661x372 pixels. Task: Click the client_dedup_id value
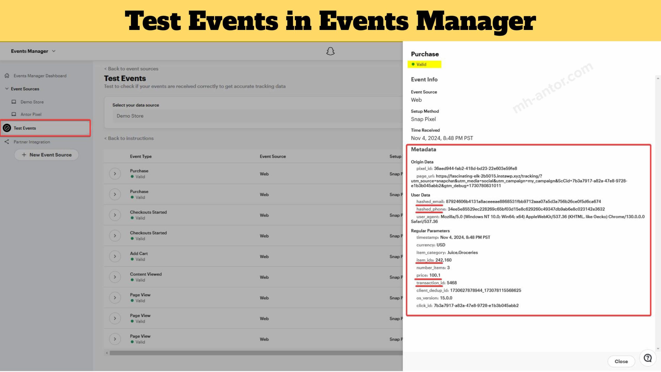[x=485, y=290]
